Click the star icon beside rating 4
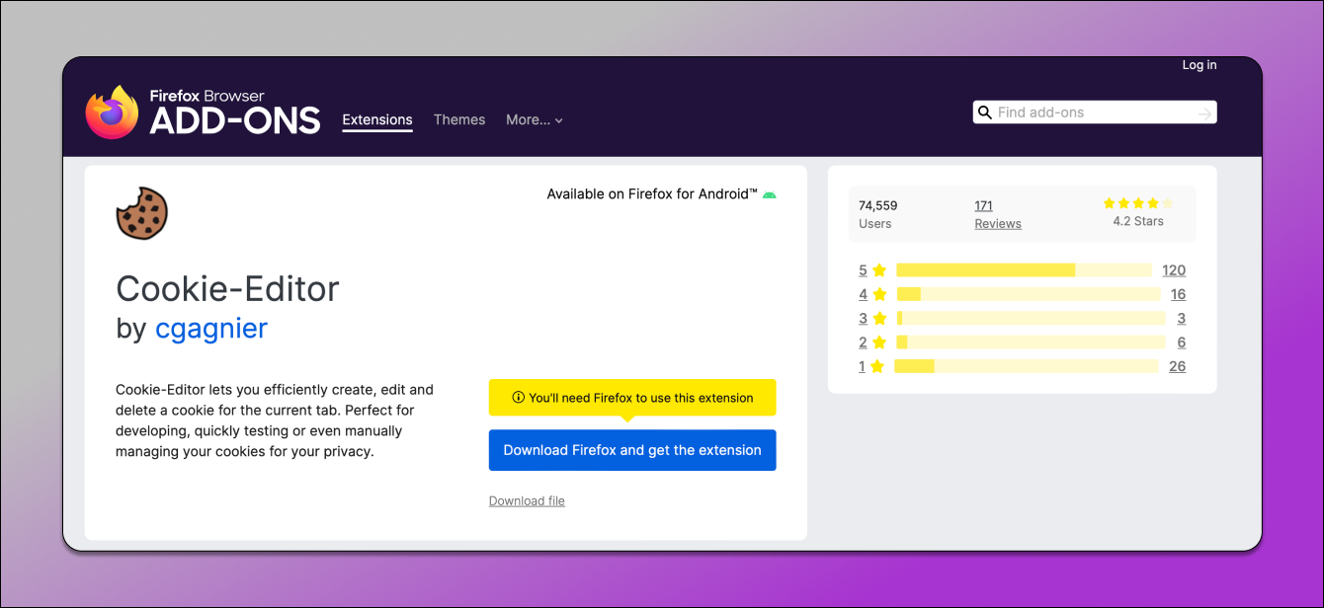 [x=879, y=294]
